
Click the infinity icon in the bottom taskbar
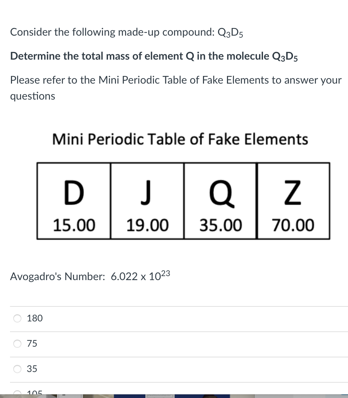coord(63,396)
